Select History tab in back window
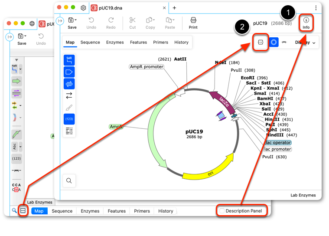This screenshot has width=329, height=236. [x=166, y=211]
